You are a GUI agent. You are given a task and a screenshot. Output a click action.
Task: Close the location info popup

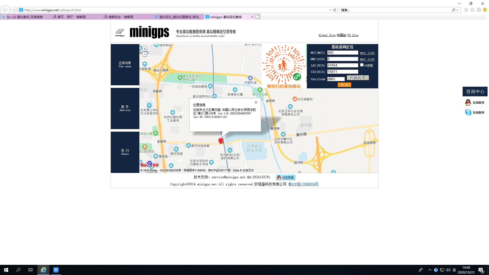pyautogui.click(x=256, y=102)
